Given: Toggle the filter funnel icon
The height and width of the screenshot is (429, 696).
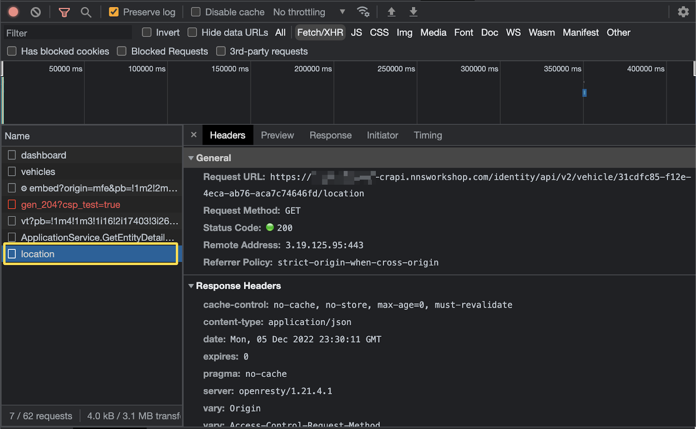Looking at the screenshot, I should (x=64, y=12).
